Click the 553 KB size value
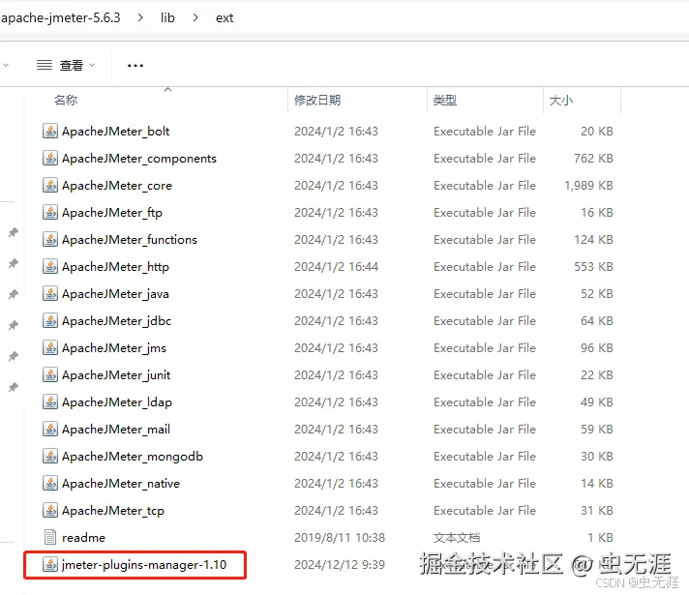This screenshot has width=689, height=595. 593,267
